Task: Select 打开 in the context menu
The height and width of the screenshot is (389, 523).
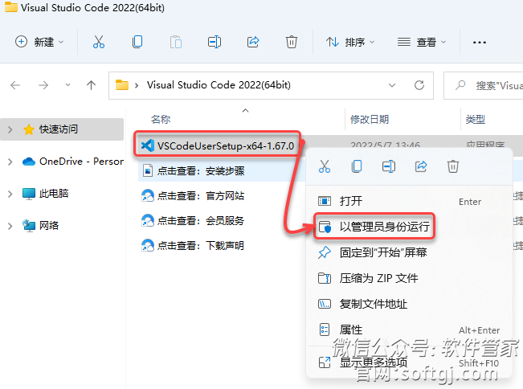Action: [x=409, y=201]
